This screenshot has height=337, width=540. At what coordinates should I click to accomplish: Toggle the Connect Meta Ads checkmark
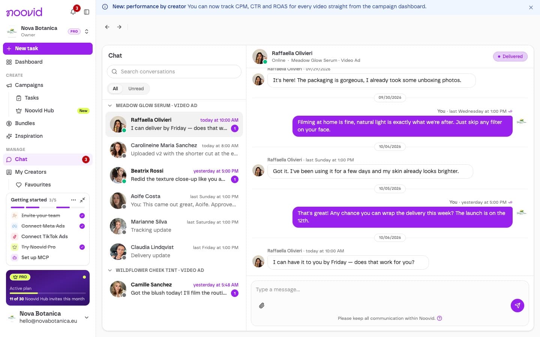82,226
